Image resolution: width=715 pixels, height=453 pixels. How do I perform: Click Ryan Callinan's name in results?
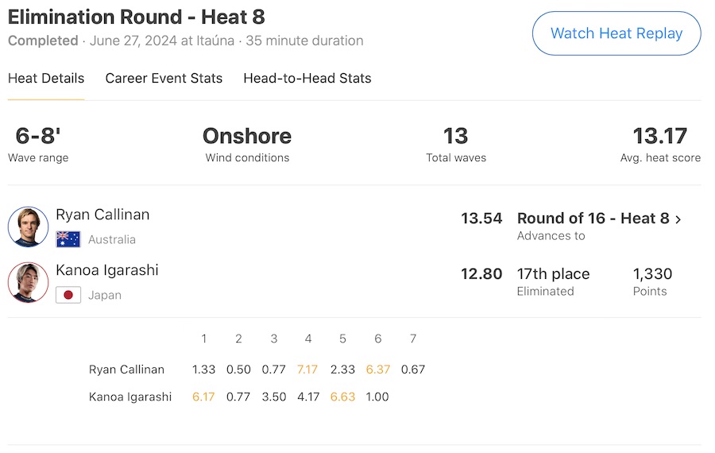(x=102, y=215)
